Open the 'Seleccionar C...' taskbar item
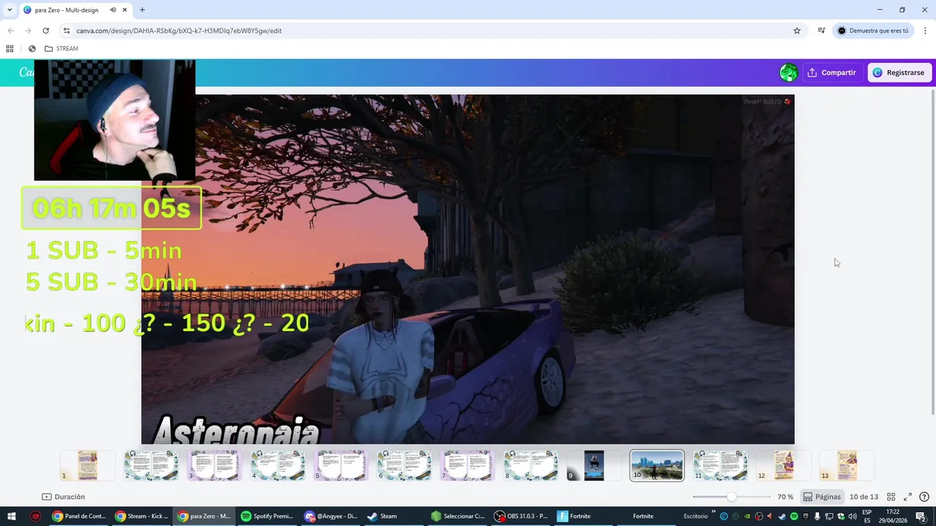 (457, 517)
